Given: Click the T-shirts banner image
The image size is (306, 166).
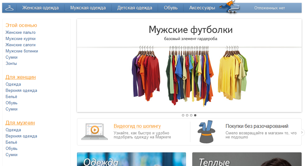Looking at the screenshot, I should 190,76.
